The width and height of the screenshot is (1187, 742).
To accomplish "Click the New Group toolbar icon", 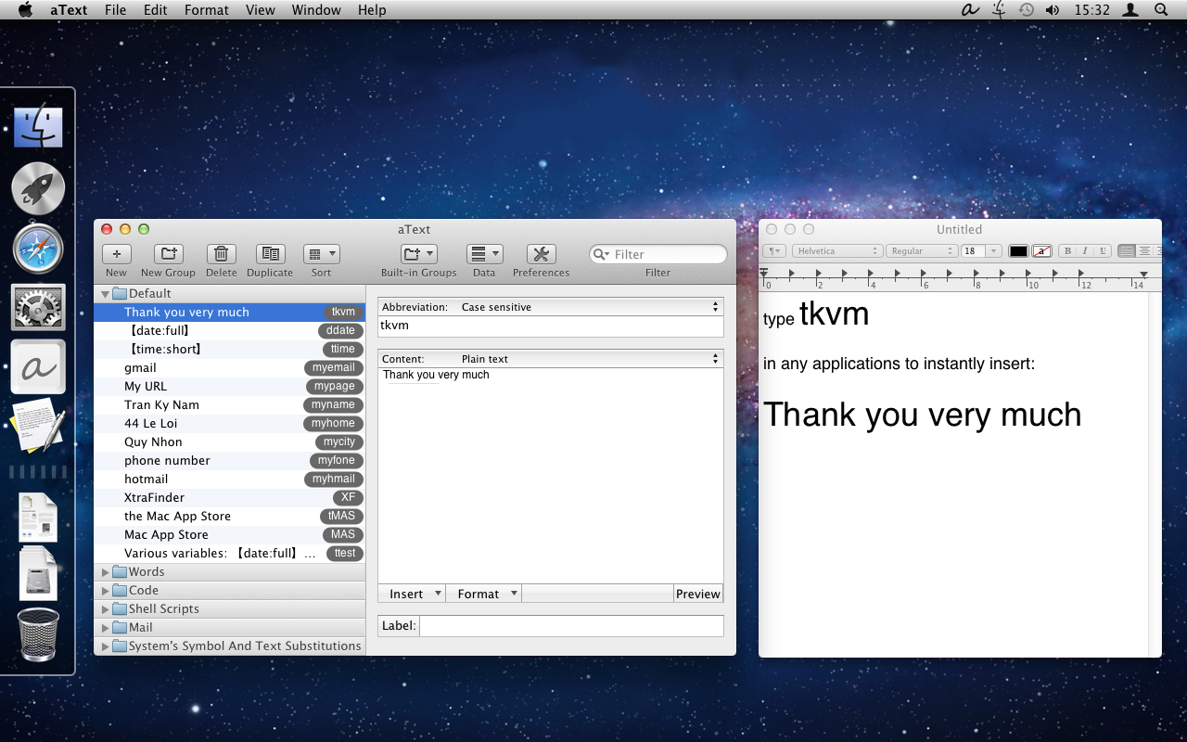I will pyautogui.click(x=168, y=254).
